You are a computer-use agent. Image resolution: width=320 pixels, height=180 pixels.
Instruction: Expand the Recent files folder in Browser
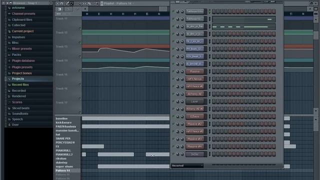click(x=20, y=84)
